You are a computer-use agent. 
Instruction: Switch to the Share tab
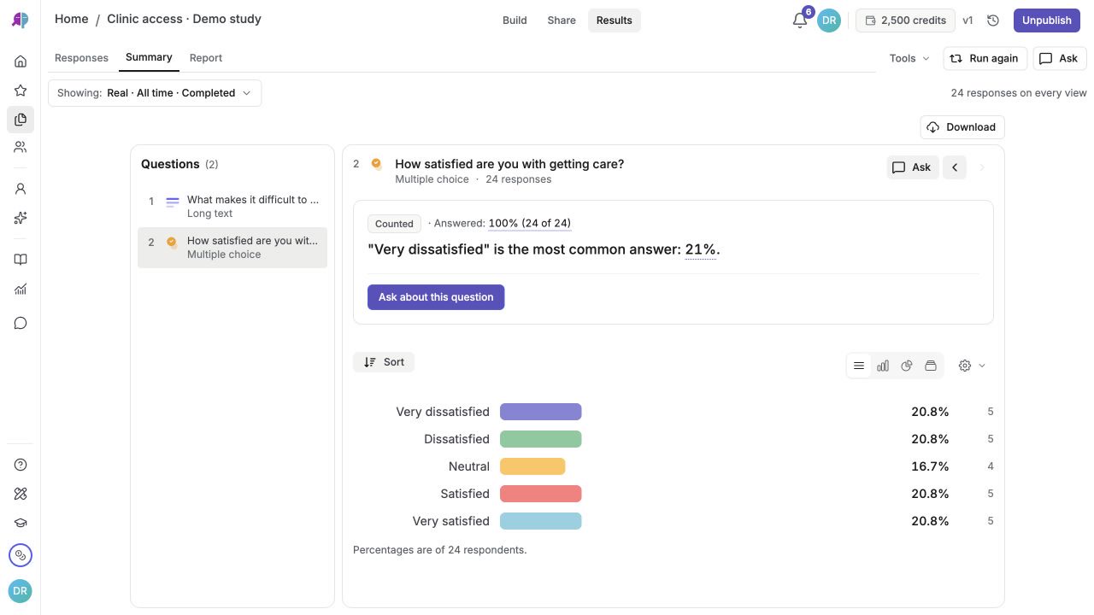tap(562, 20)
